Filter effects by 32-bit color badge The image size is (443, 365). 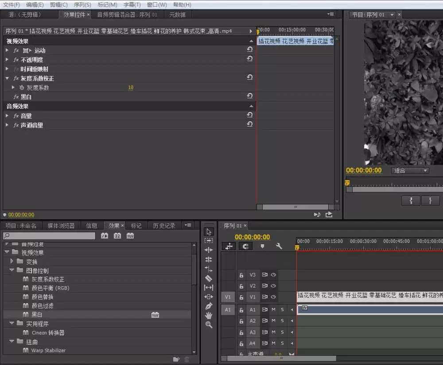[117, 236]
